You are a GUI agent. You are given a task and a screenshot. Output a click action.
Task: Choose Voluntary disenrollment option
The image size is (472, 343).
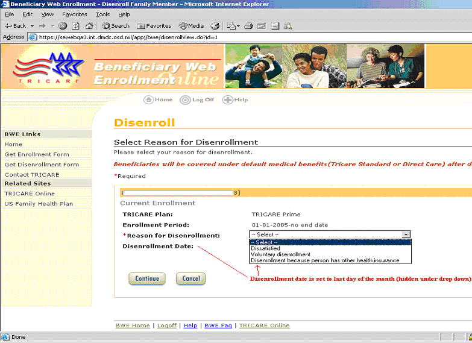[x=330, y=254]
